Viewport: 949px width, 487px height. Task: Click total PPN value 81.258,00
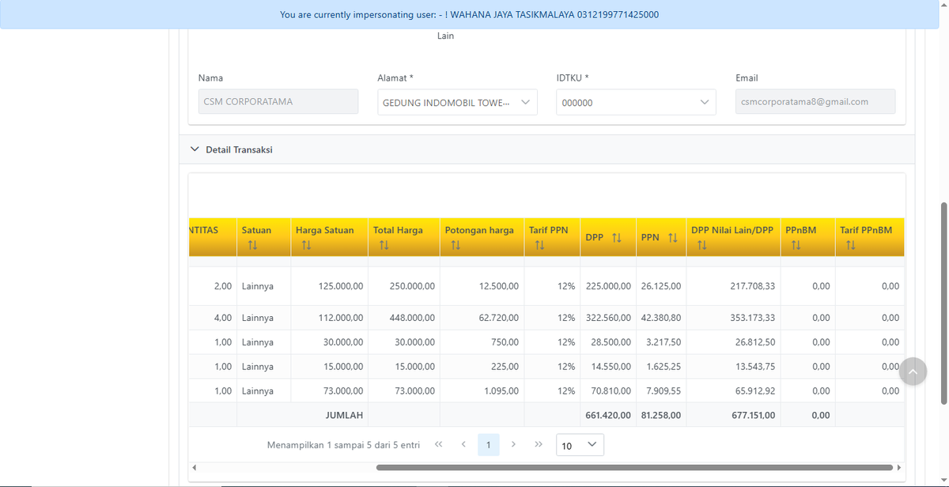tap(661, 414)
